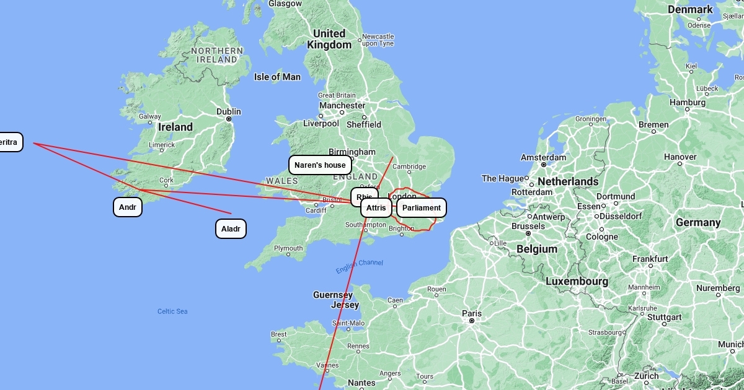Select the Aladr marker label
Screen dimensions: 744x390
231,229
